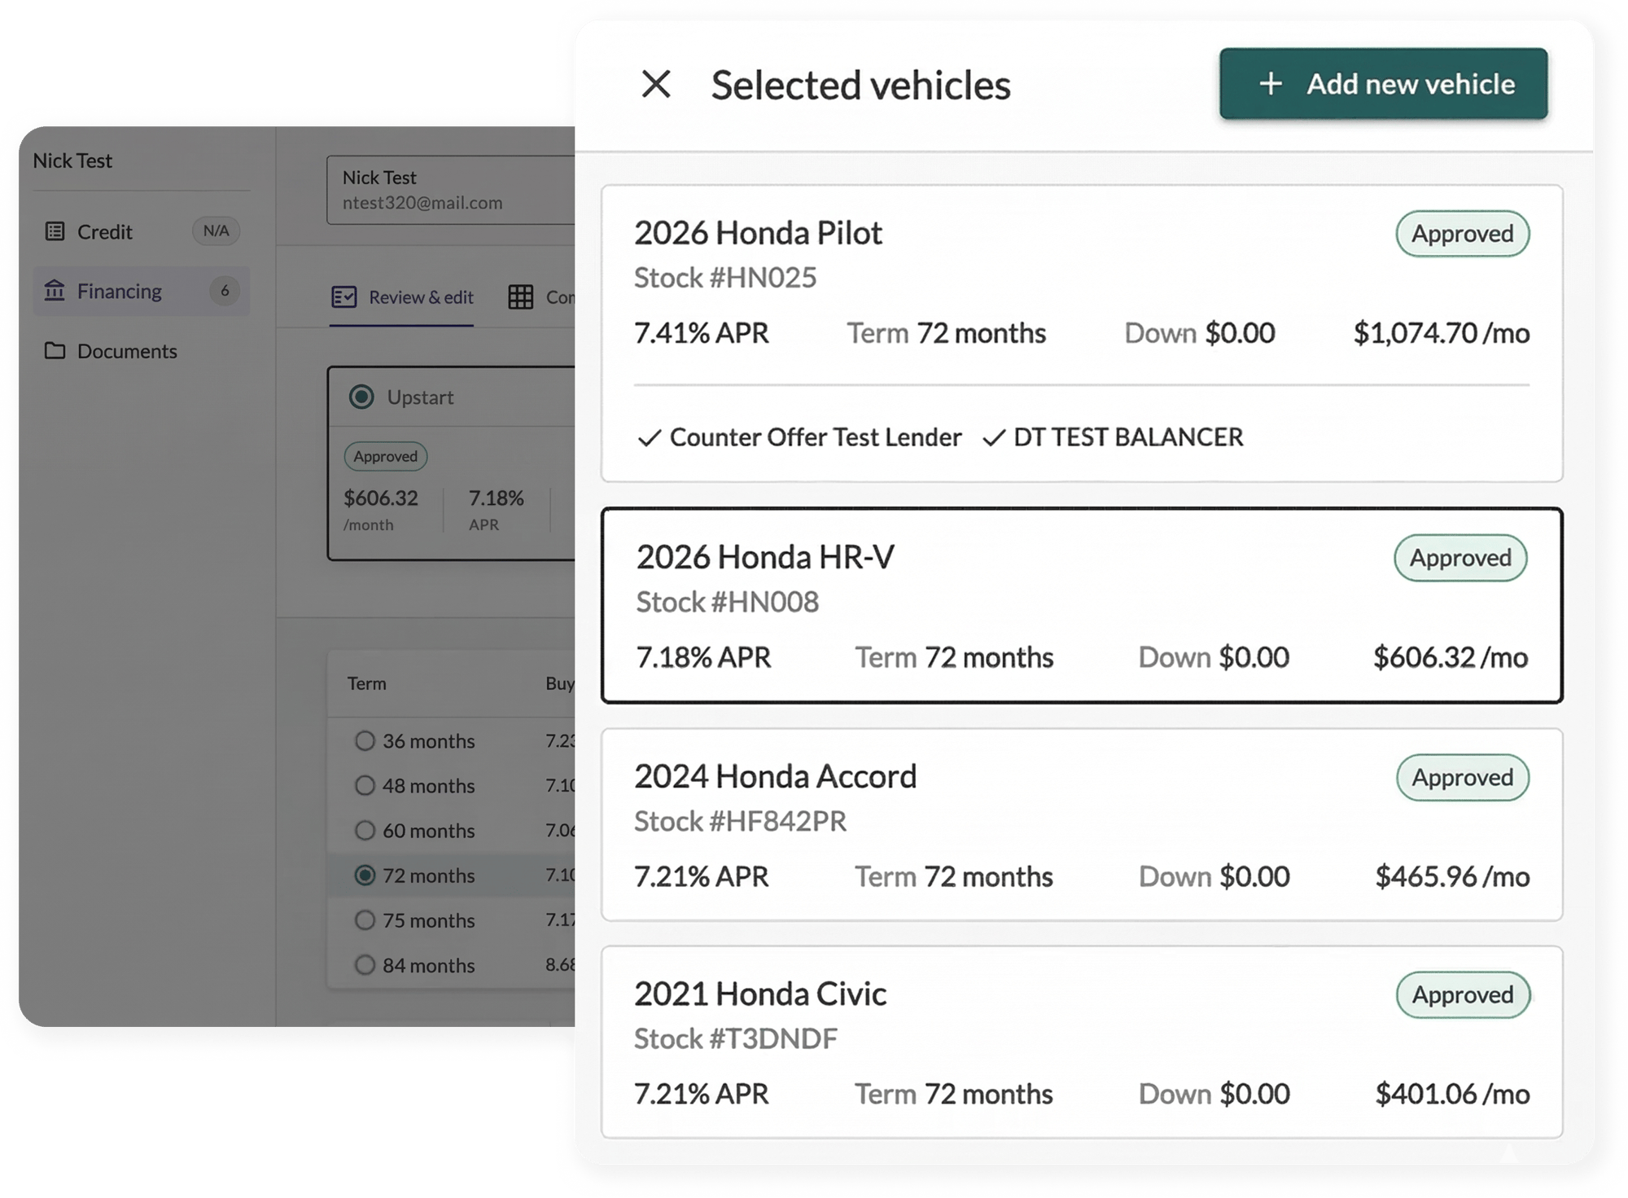The height and width of the screenshot is (1198, 1628).
Task: Open the Financing menu item
Action: tap(119, 291)
